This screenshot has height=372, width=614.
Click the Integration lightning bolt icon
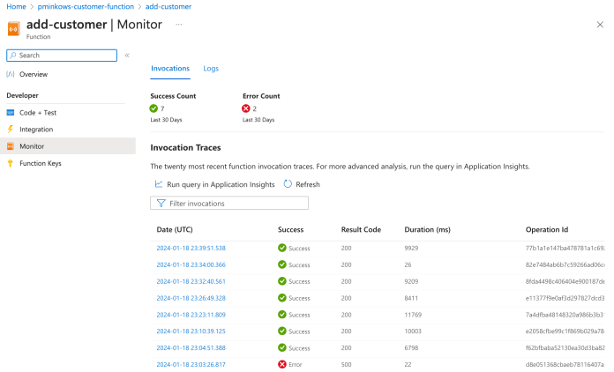[11, 129]
